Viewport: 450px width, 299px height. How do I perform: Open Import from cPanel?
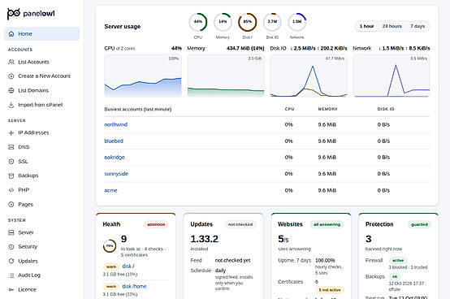pos(42,105)
